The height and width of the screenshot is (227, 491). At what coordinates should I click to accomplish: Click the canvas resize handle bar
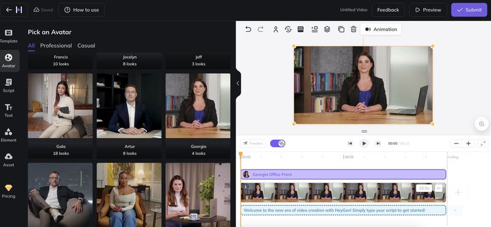(x=364, y=131)
